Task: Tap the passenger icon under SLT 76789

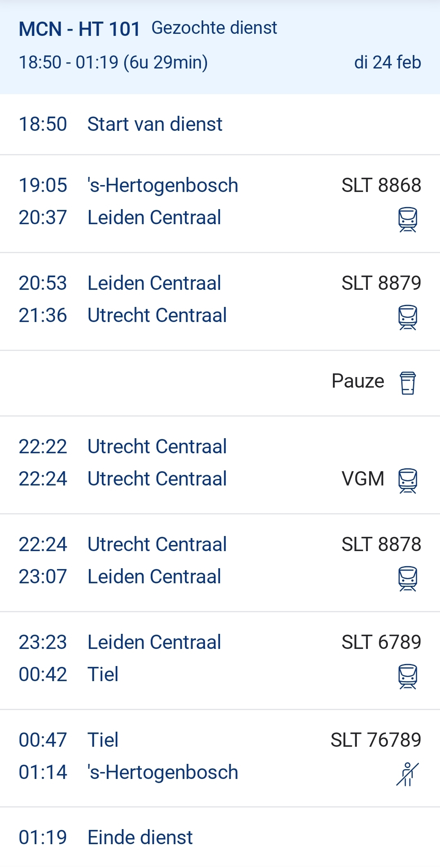Action: [x=407, y=774]
